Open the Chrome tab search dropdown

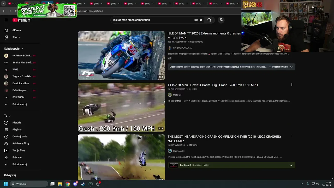click(3, 4)
